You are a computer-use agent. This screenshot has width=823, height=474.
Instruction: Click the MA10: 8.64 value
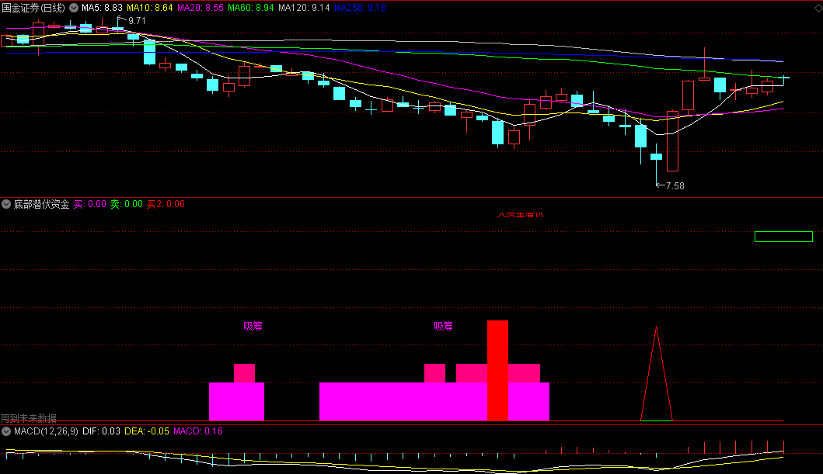(149, 8)
